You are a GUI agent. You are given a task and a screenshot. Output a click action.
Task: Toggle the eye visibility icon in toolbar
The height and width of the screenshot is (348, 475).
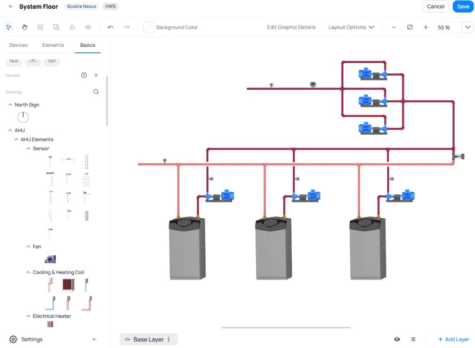pyautogui.click(x=88, y=27)
